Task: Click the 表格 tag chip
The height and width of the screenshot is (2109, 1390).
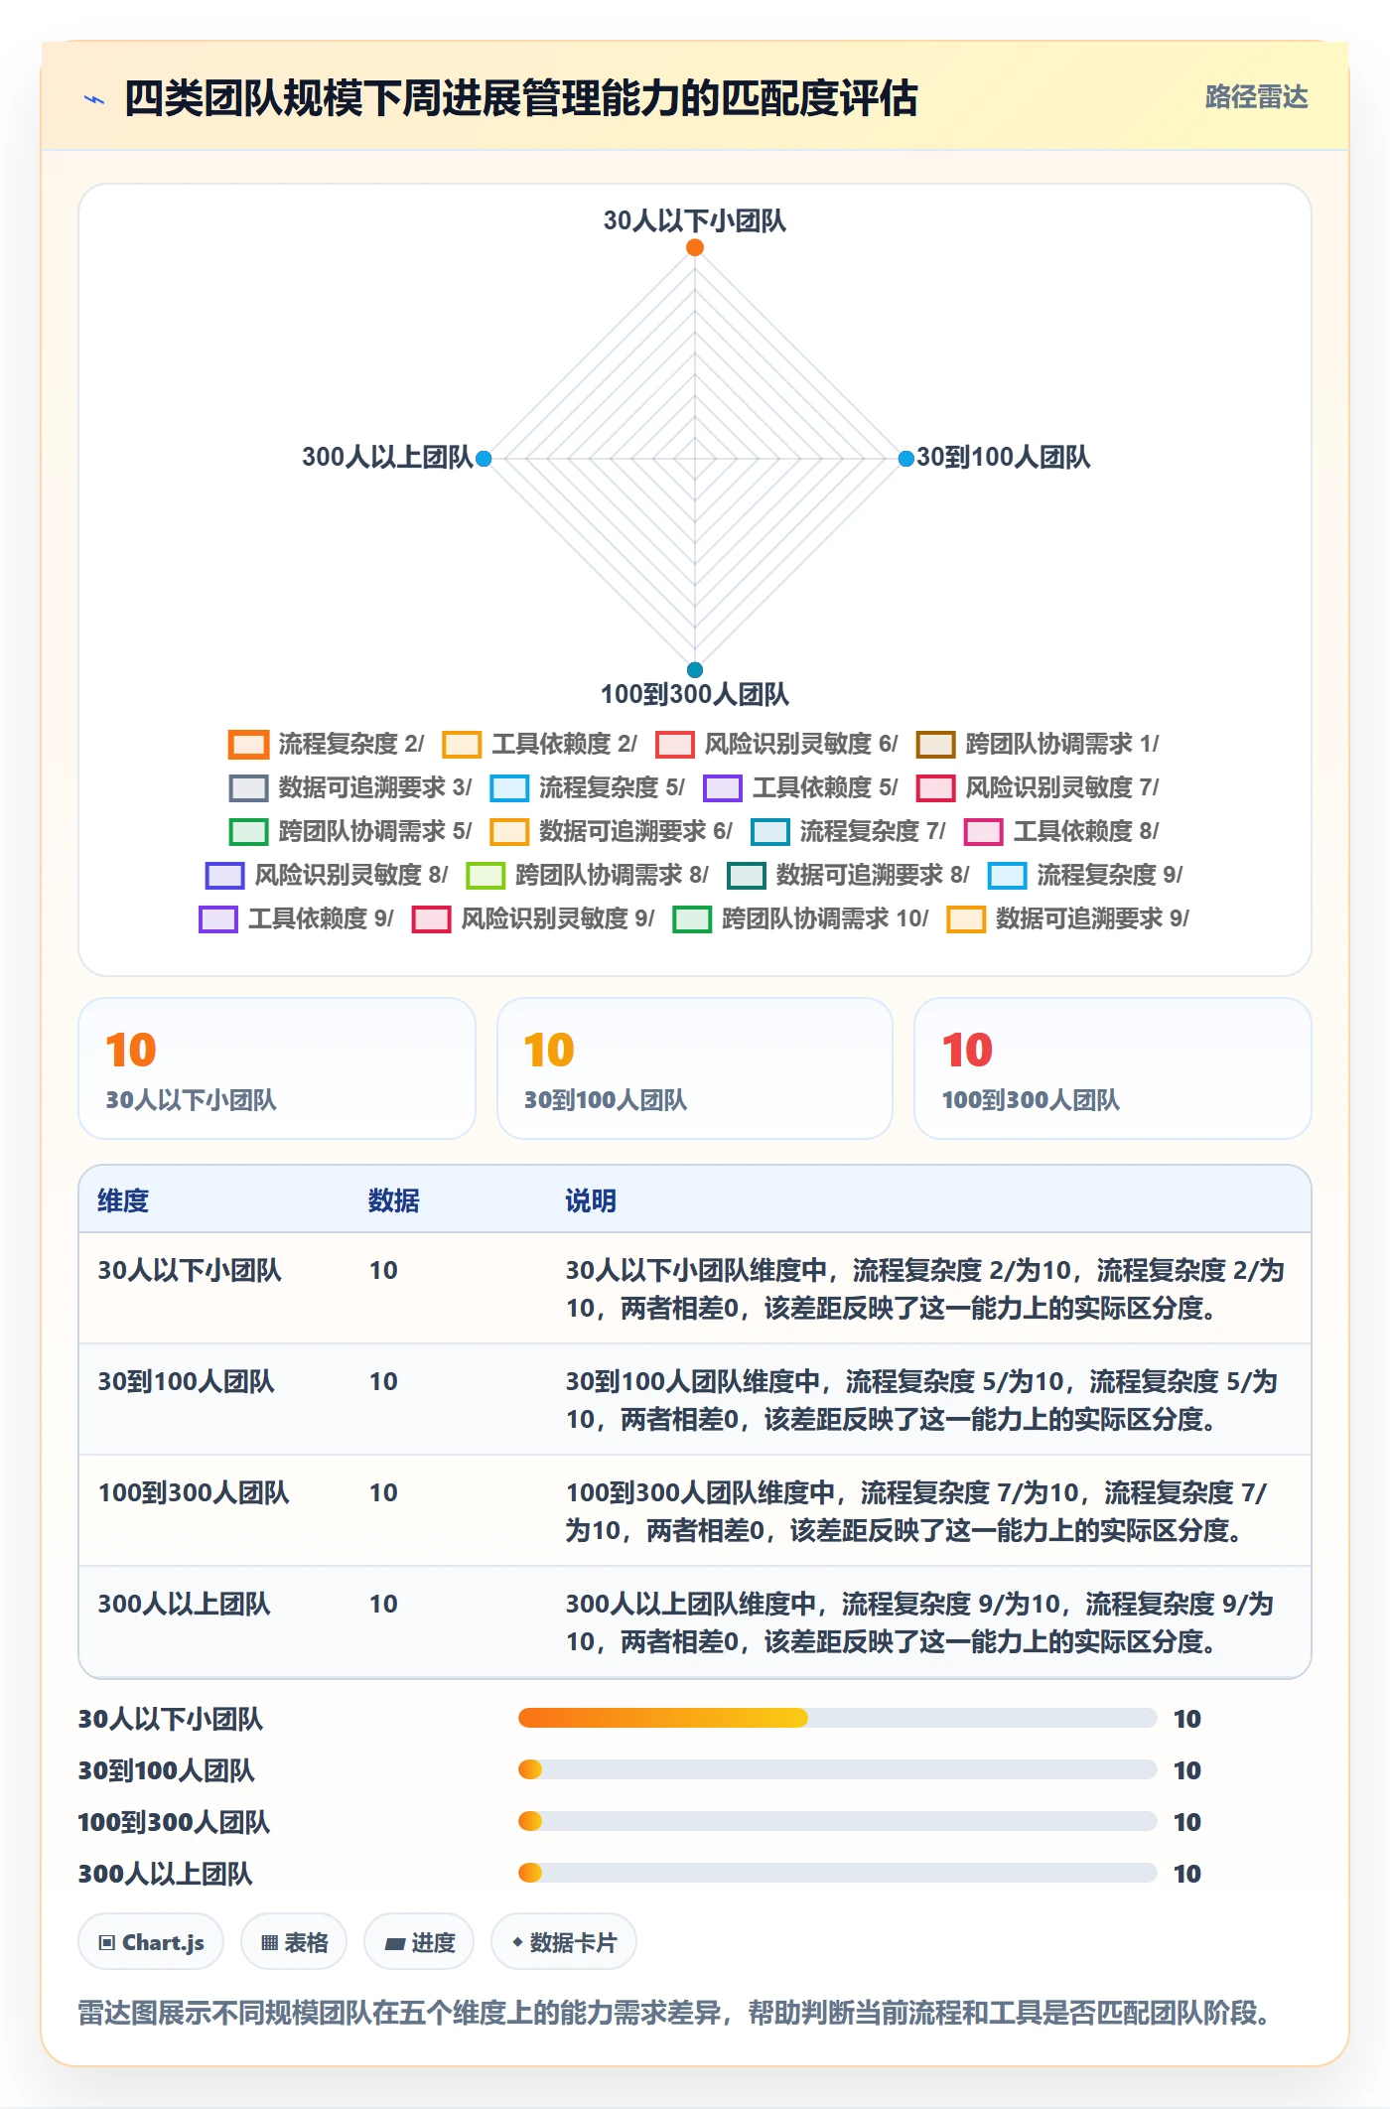Action: point(294,1941)
